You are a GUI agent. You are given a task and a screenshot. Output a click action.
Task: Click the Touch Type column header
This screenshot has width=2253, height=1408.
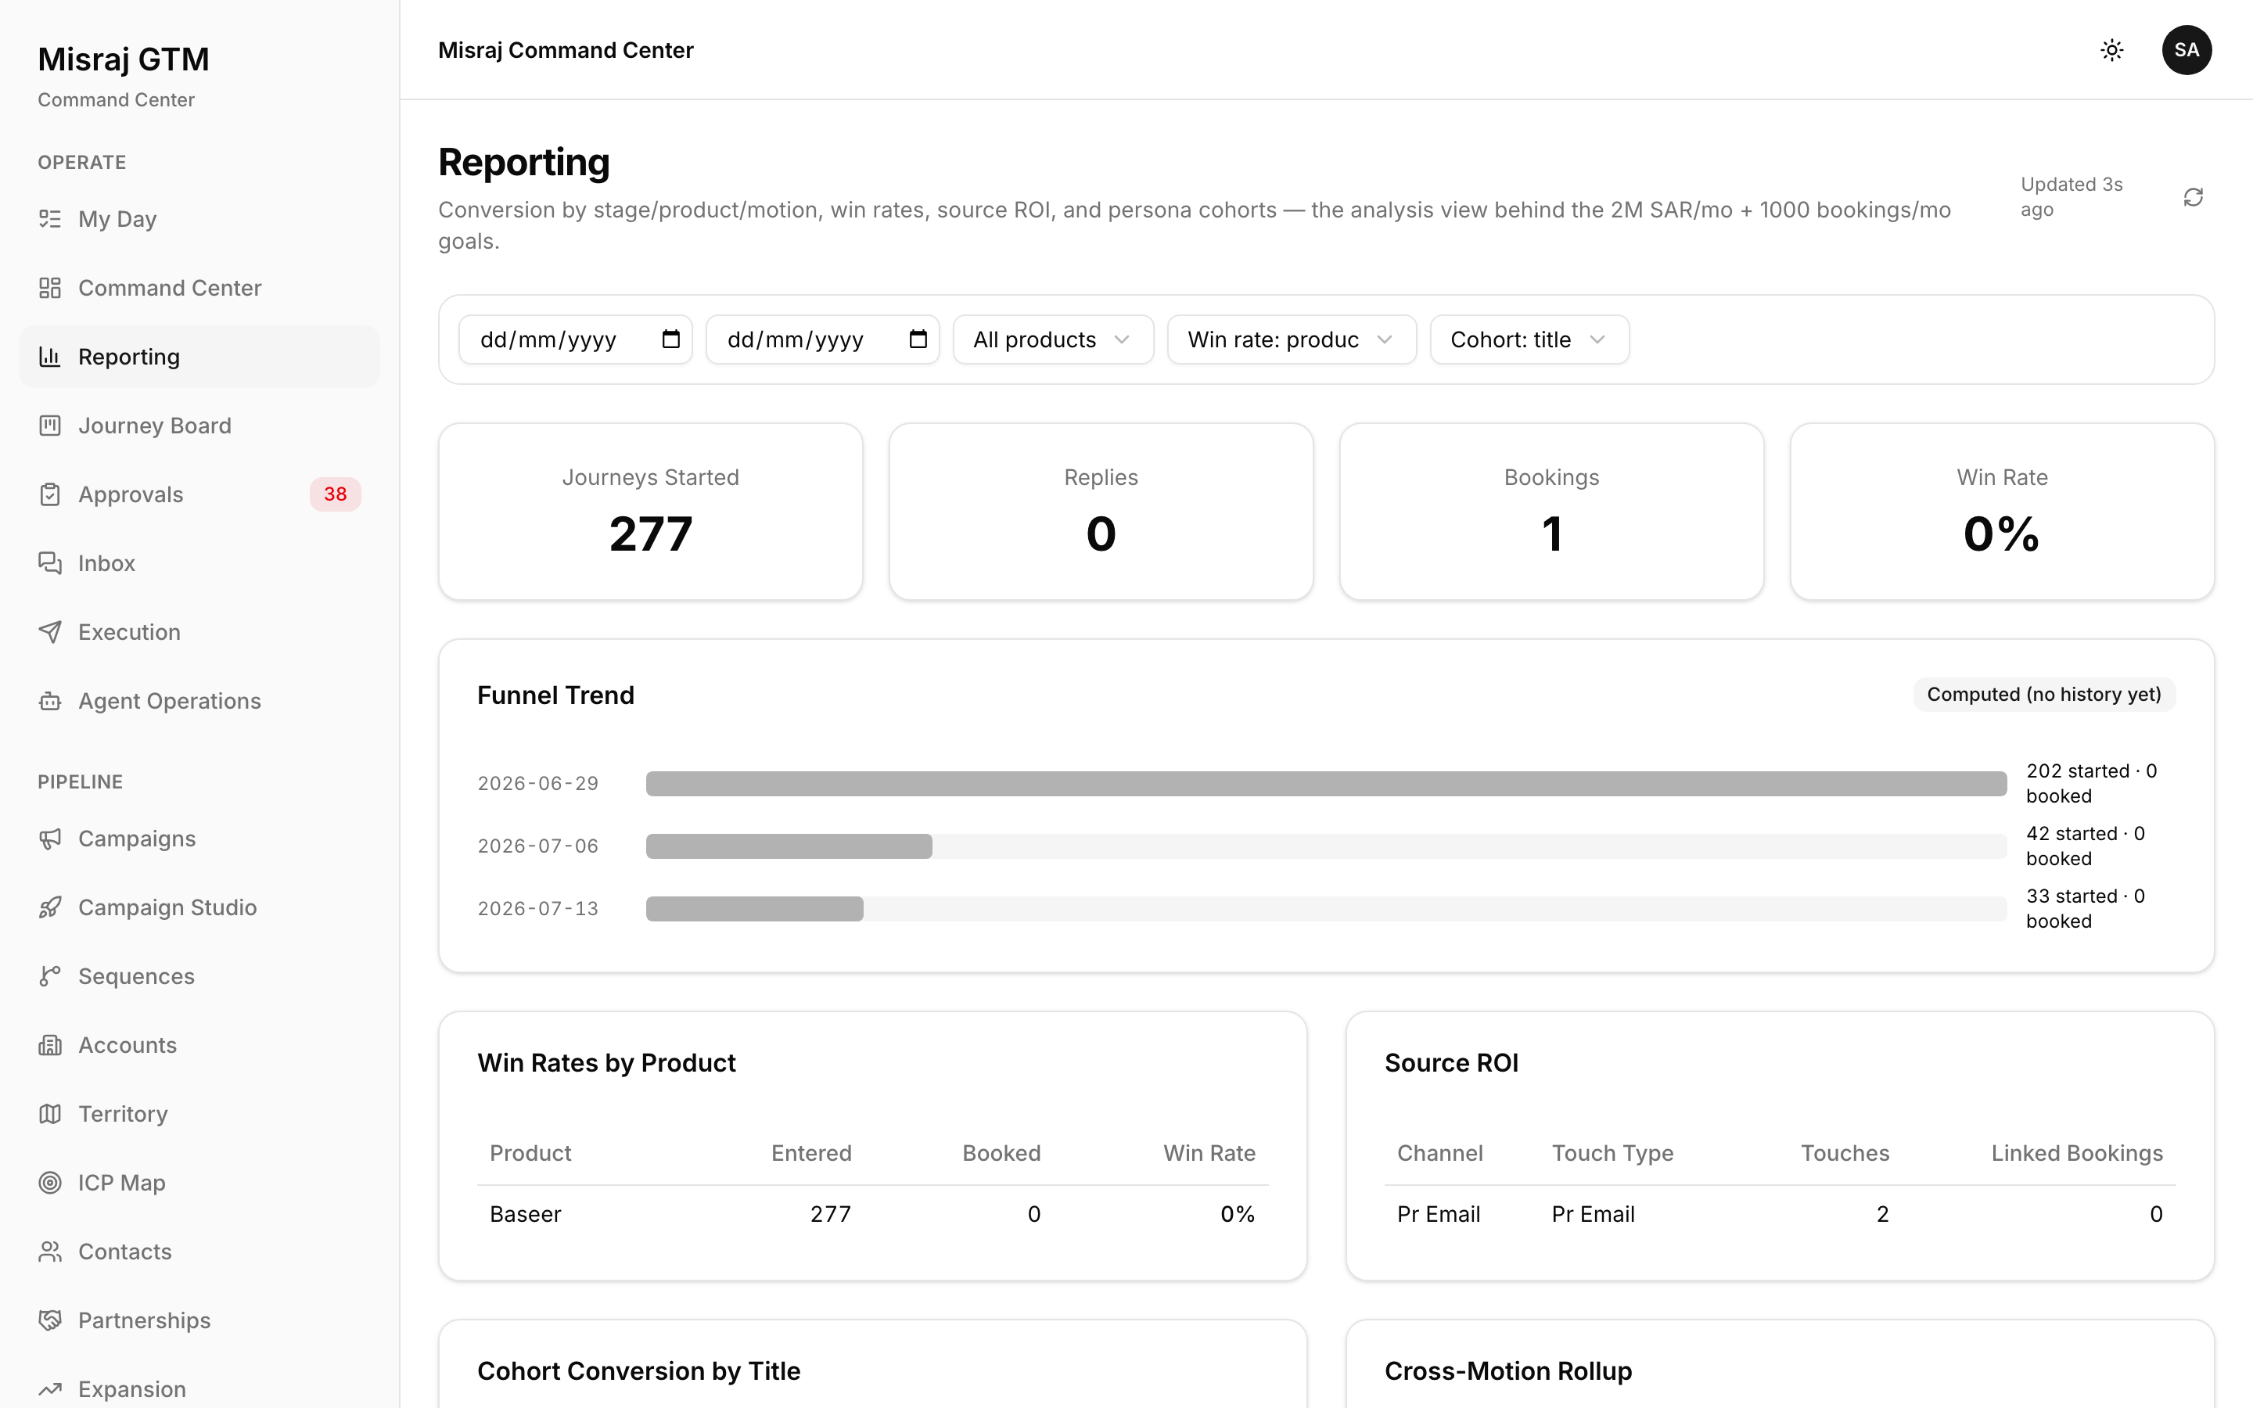click(1612, 1154)
